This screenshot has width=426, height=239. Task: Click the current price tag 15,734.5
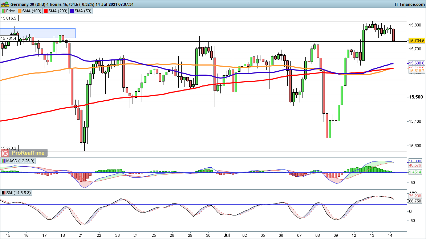pos(417,41)
